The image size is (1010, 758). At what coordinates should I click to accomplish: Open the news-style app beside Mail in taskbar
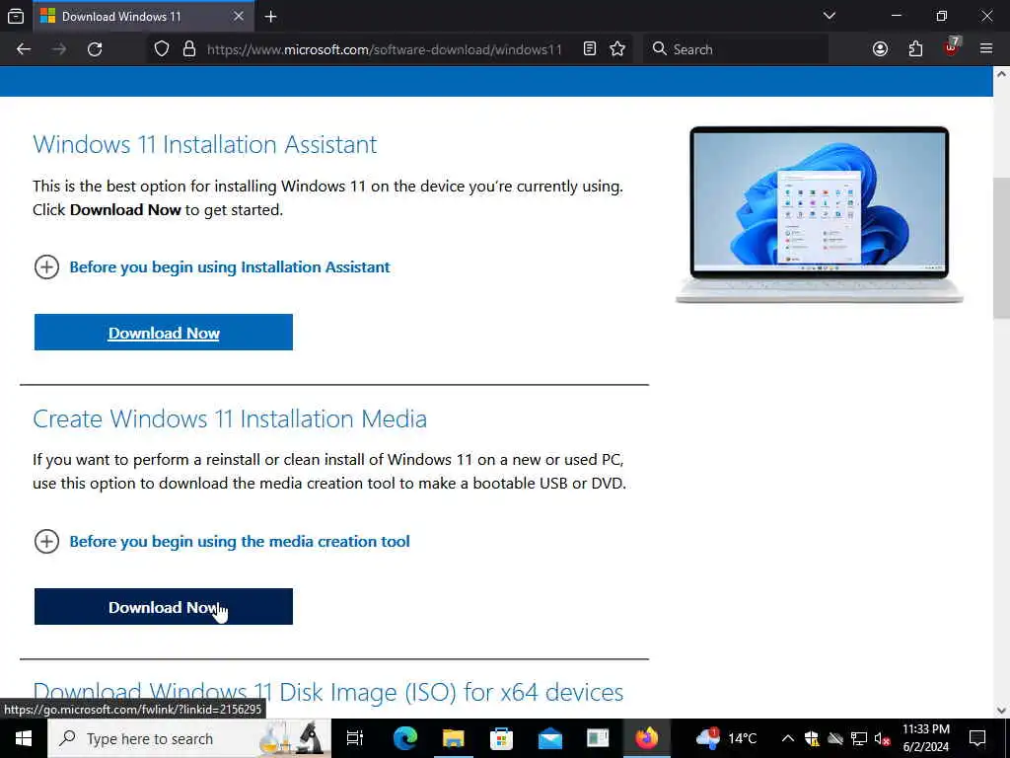tap(598, 738)
